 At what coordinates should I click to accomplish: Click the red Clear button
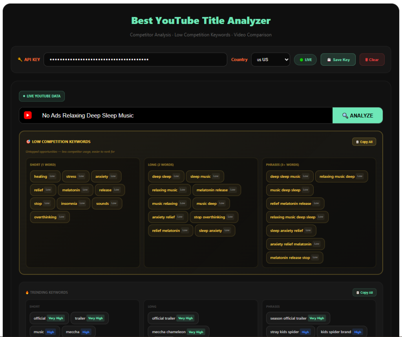372,60
